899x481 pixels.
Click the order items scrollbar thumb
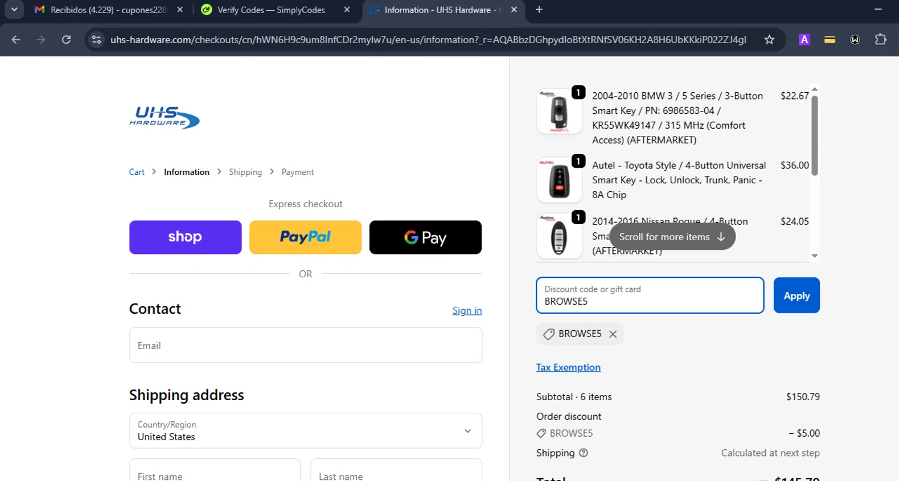(814, 135)
